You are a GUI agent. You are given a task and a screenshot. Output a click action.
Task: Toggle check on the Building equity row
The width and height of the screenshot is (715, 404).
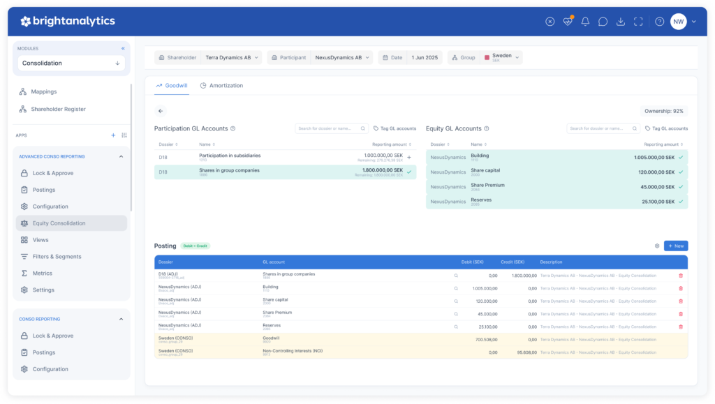[681, 158]
